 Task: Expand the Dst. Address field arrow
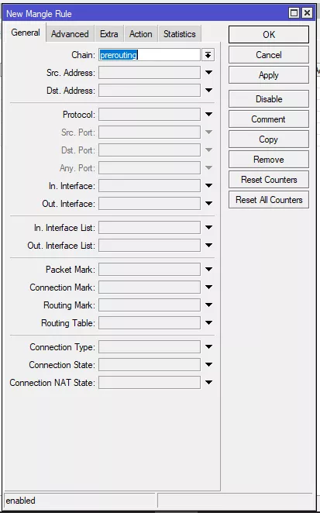(208, 91)
